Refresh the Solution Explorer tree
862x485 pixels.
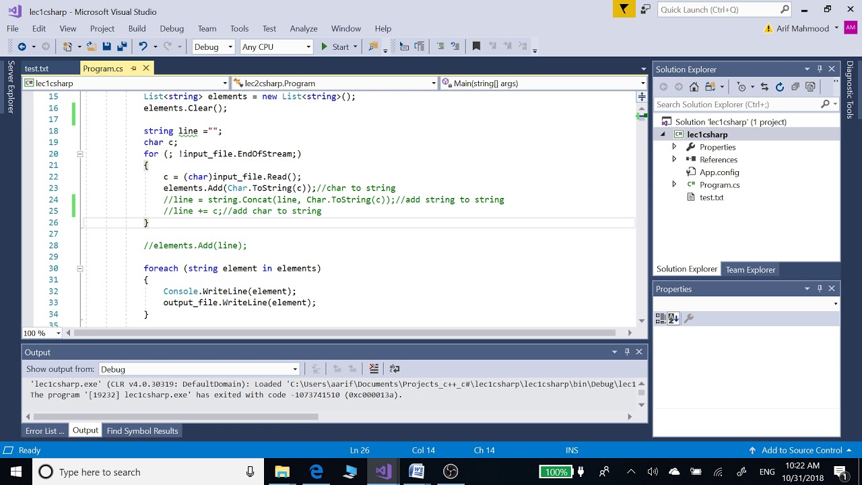coord(780,87)
